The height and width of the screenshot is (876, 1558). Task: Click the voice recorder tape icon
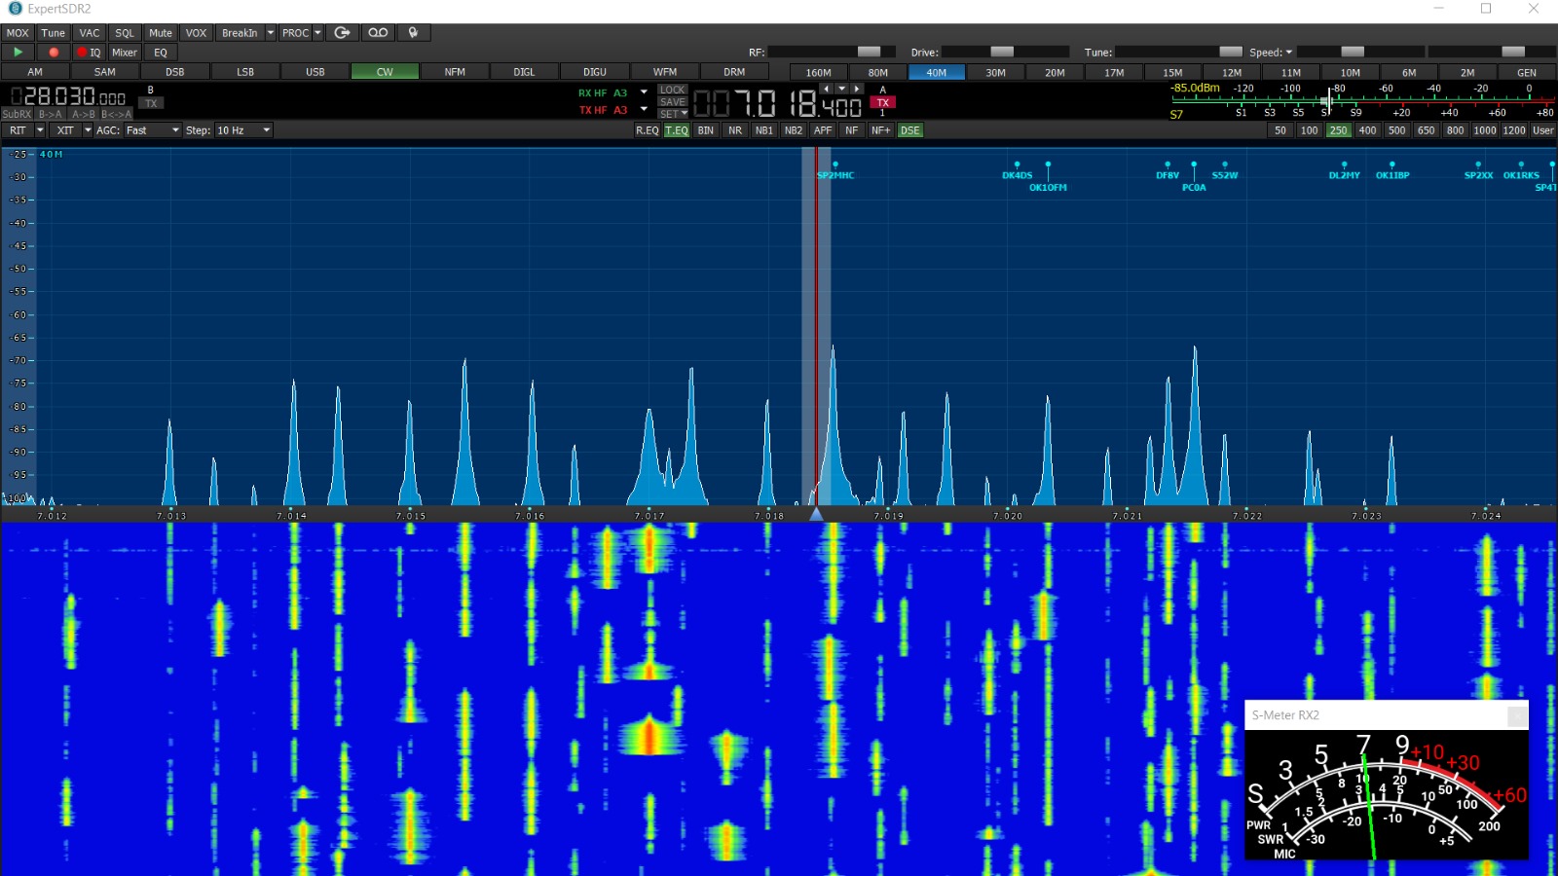coord(378,33)
